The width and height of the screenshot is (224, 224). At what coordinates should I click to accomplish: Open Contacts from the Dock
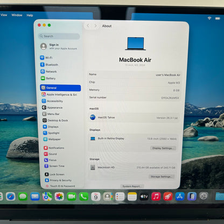[108, 197]
